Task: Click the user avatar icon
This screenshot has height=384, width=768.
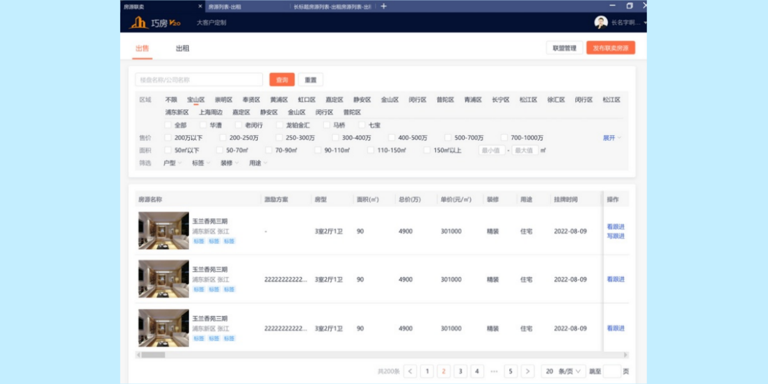Action: (x=600, y=22)
